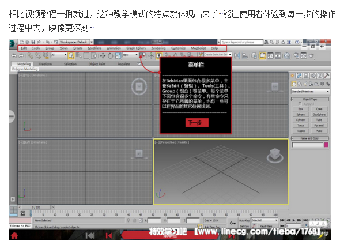Toggle the Window/Crossing selection icon

pos(95,56)
